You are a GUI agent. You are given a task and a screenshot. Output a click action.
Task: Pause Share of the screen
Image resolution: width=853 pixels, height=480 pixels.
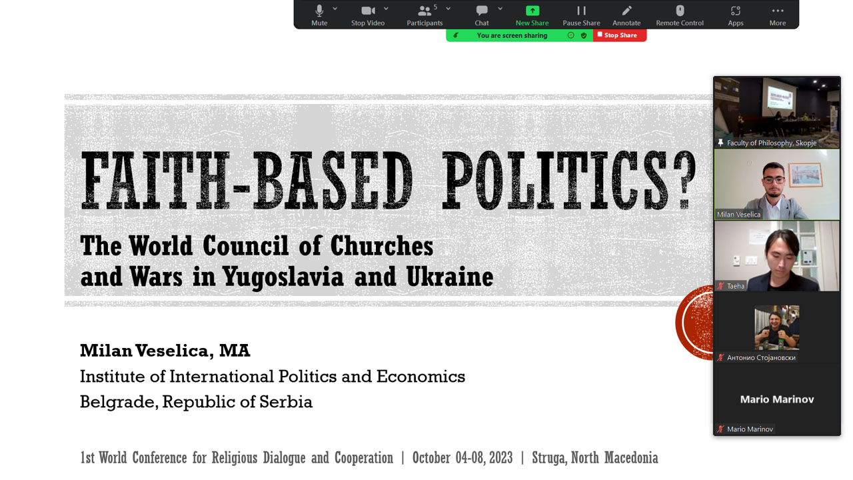click(581, 15)
